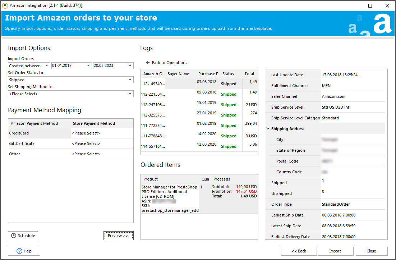This screenshot has height=260, width=396.
Task: Click the large Amazon logo in banner
Action: [382, 24]
